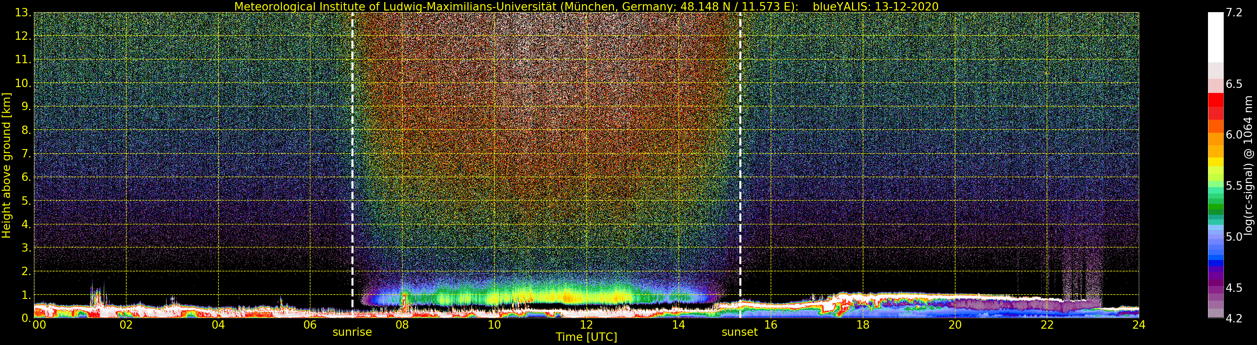This screenshot has width=1257, height=345.
Task: Click the '20' tick on the time axis
Action: (955, 324)
